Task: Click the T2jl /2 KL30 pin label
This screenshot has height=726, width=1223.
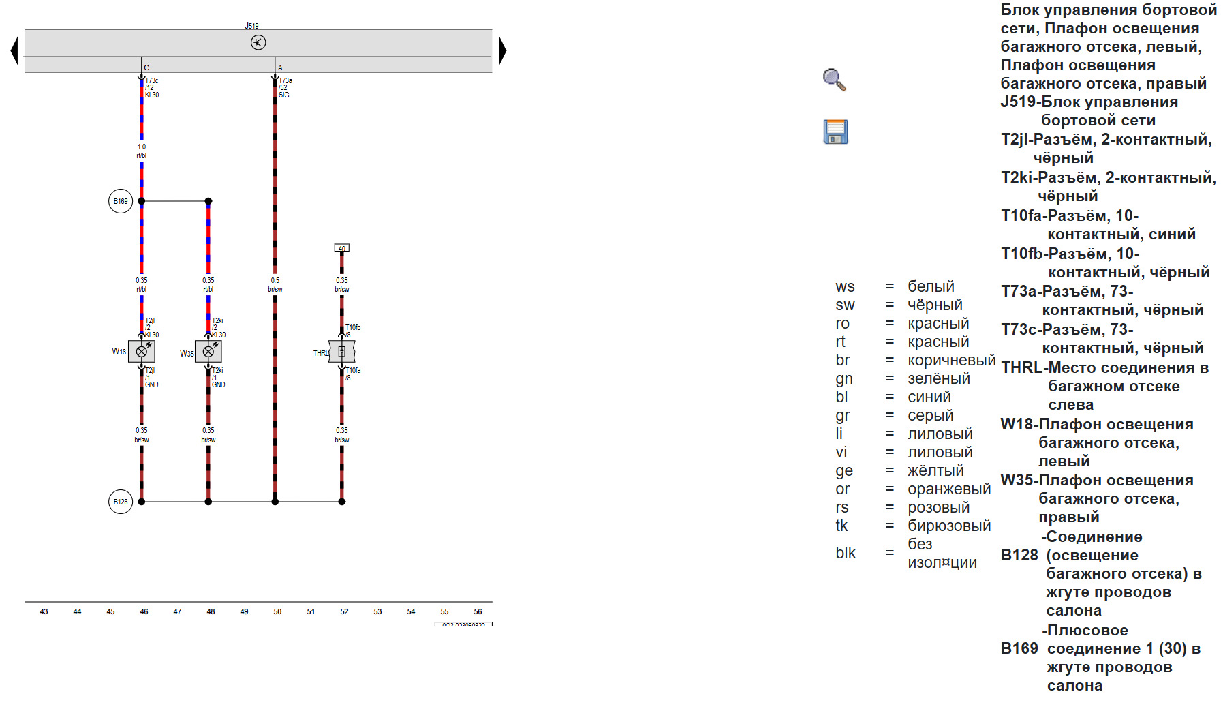Action: [x=152, y=328]
